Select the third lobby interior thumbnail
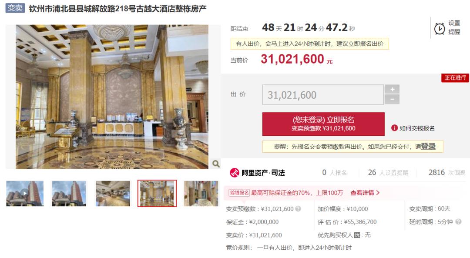 click(113, 193)
